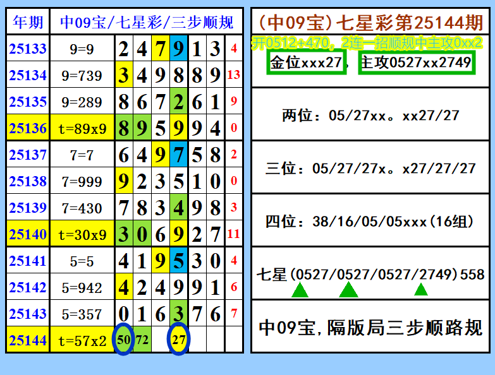Select the green-boxed 金位xxx27 label
The height and width of the screenshot is (375, 495).
306,62
